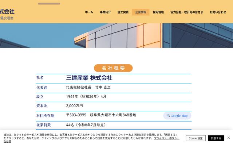Open the プライバシーポリシーを参照 link

pos(166,138)
